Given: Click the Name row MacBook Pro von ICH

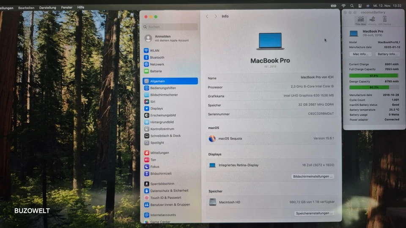Looking at the screenshot, I should click(271, 78).
